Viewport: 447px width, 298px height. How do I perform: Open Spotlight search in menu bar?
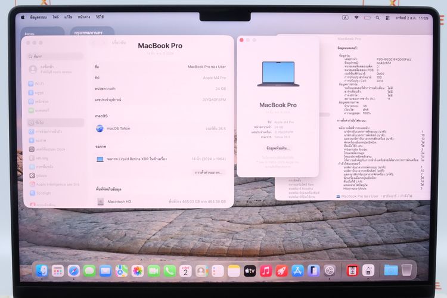377,18
